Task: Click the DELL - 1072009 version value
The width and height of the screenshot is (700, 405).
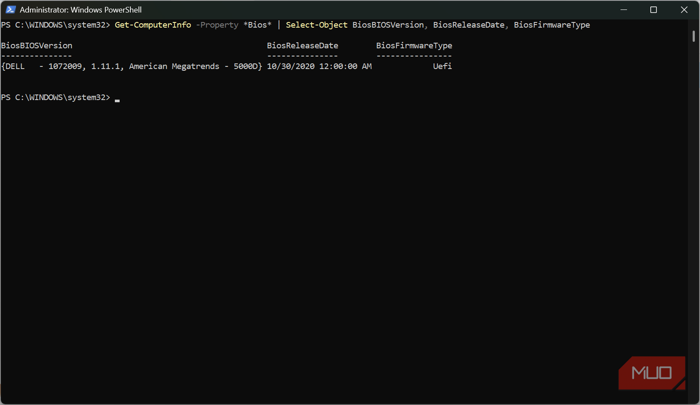Action: (44, 66)
